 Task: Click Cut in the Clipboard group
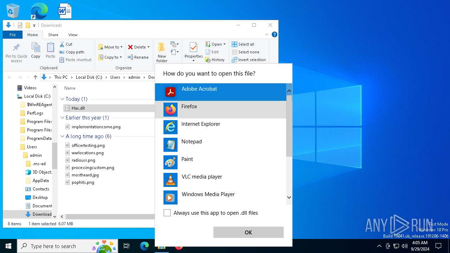point(66,44)
